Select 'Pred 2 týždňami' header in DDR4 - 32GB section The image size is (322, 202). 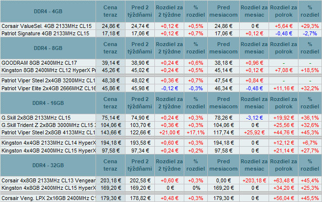point(140,165)
